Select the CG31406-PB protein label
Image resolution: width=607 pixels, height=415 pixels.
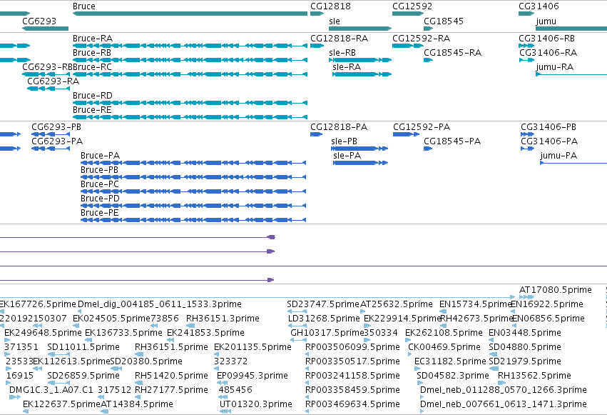(549, 127)
